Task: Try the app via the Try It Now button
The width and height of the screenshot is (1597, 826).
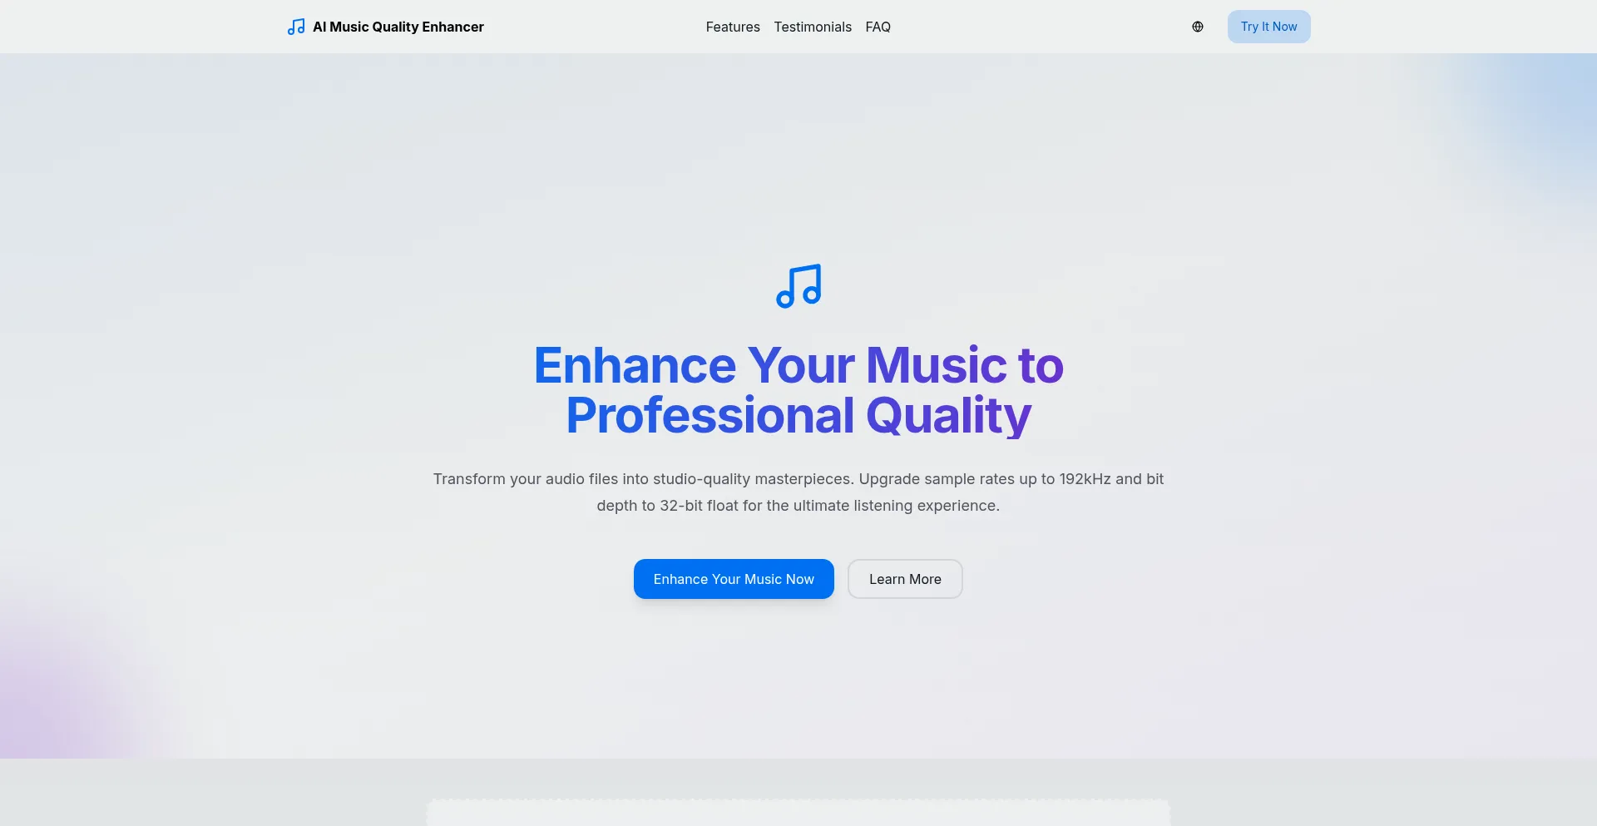Action: [x=1268, y=27]
